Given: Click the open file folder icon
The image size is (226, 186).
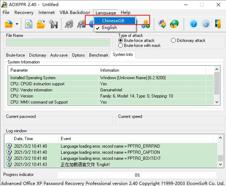Looking at the screenshot, I should [x=9, y=24].
